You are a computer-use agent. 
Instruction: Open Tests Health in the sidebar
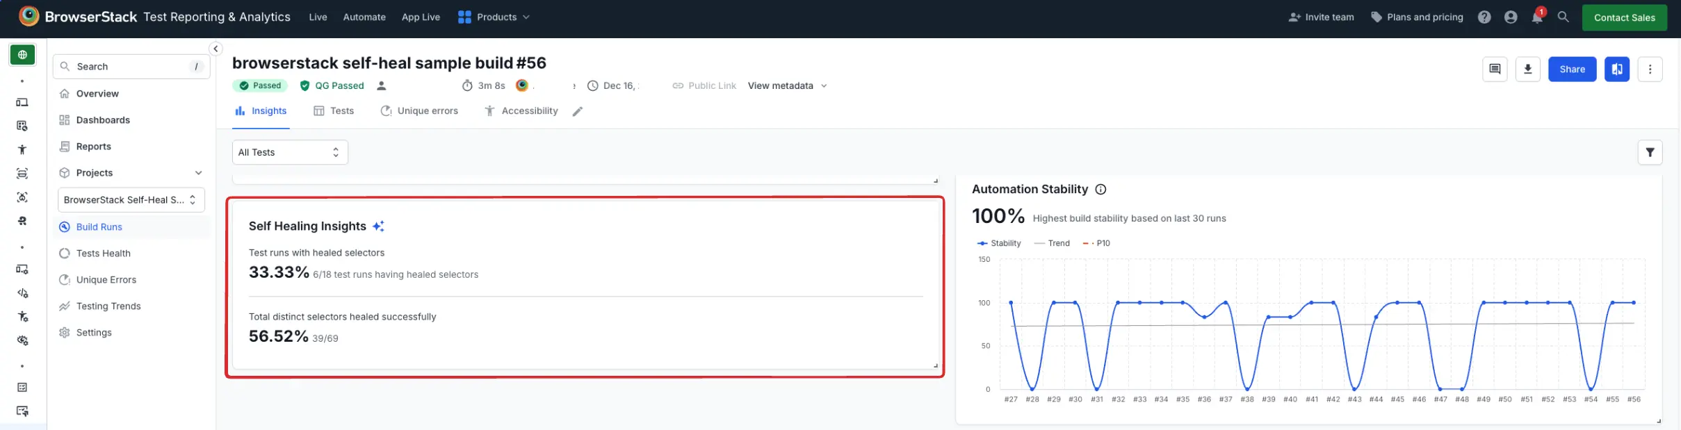click(x=131, y=254)
